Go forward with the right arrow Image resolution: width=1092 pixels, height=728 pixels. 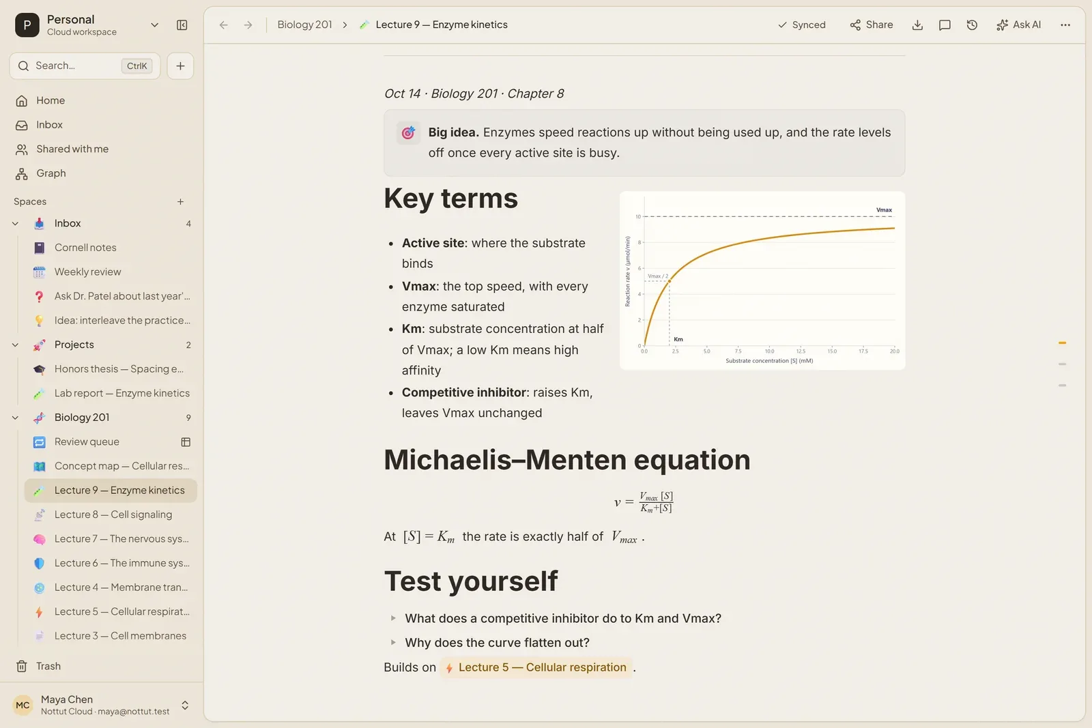click(x=248, y=25)
